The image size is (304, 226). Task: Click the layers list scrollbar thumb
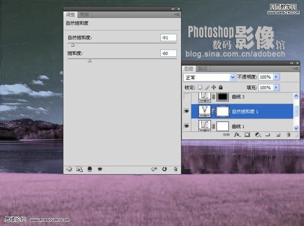pos(296,111)
